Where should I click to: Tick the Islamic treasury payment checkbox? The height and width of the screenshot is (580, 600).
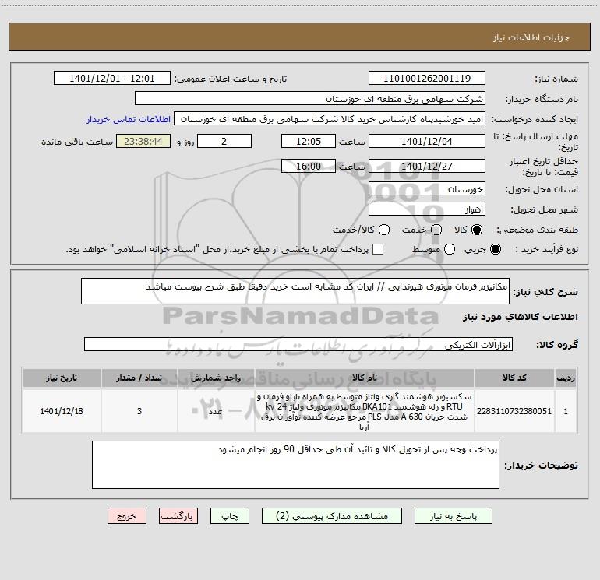tap(378, 249)
